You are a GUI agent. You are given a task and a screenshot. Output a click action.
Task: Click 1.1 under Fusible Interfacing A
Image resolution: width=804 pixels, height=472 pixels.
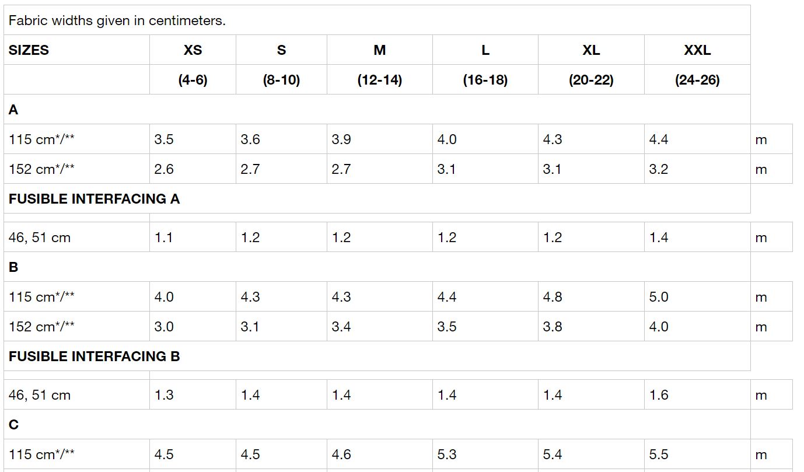click(164, 237)
